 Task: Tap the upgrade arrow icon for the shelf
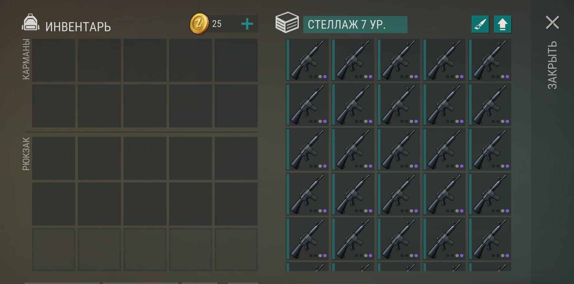click(x=502, y=24)
